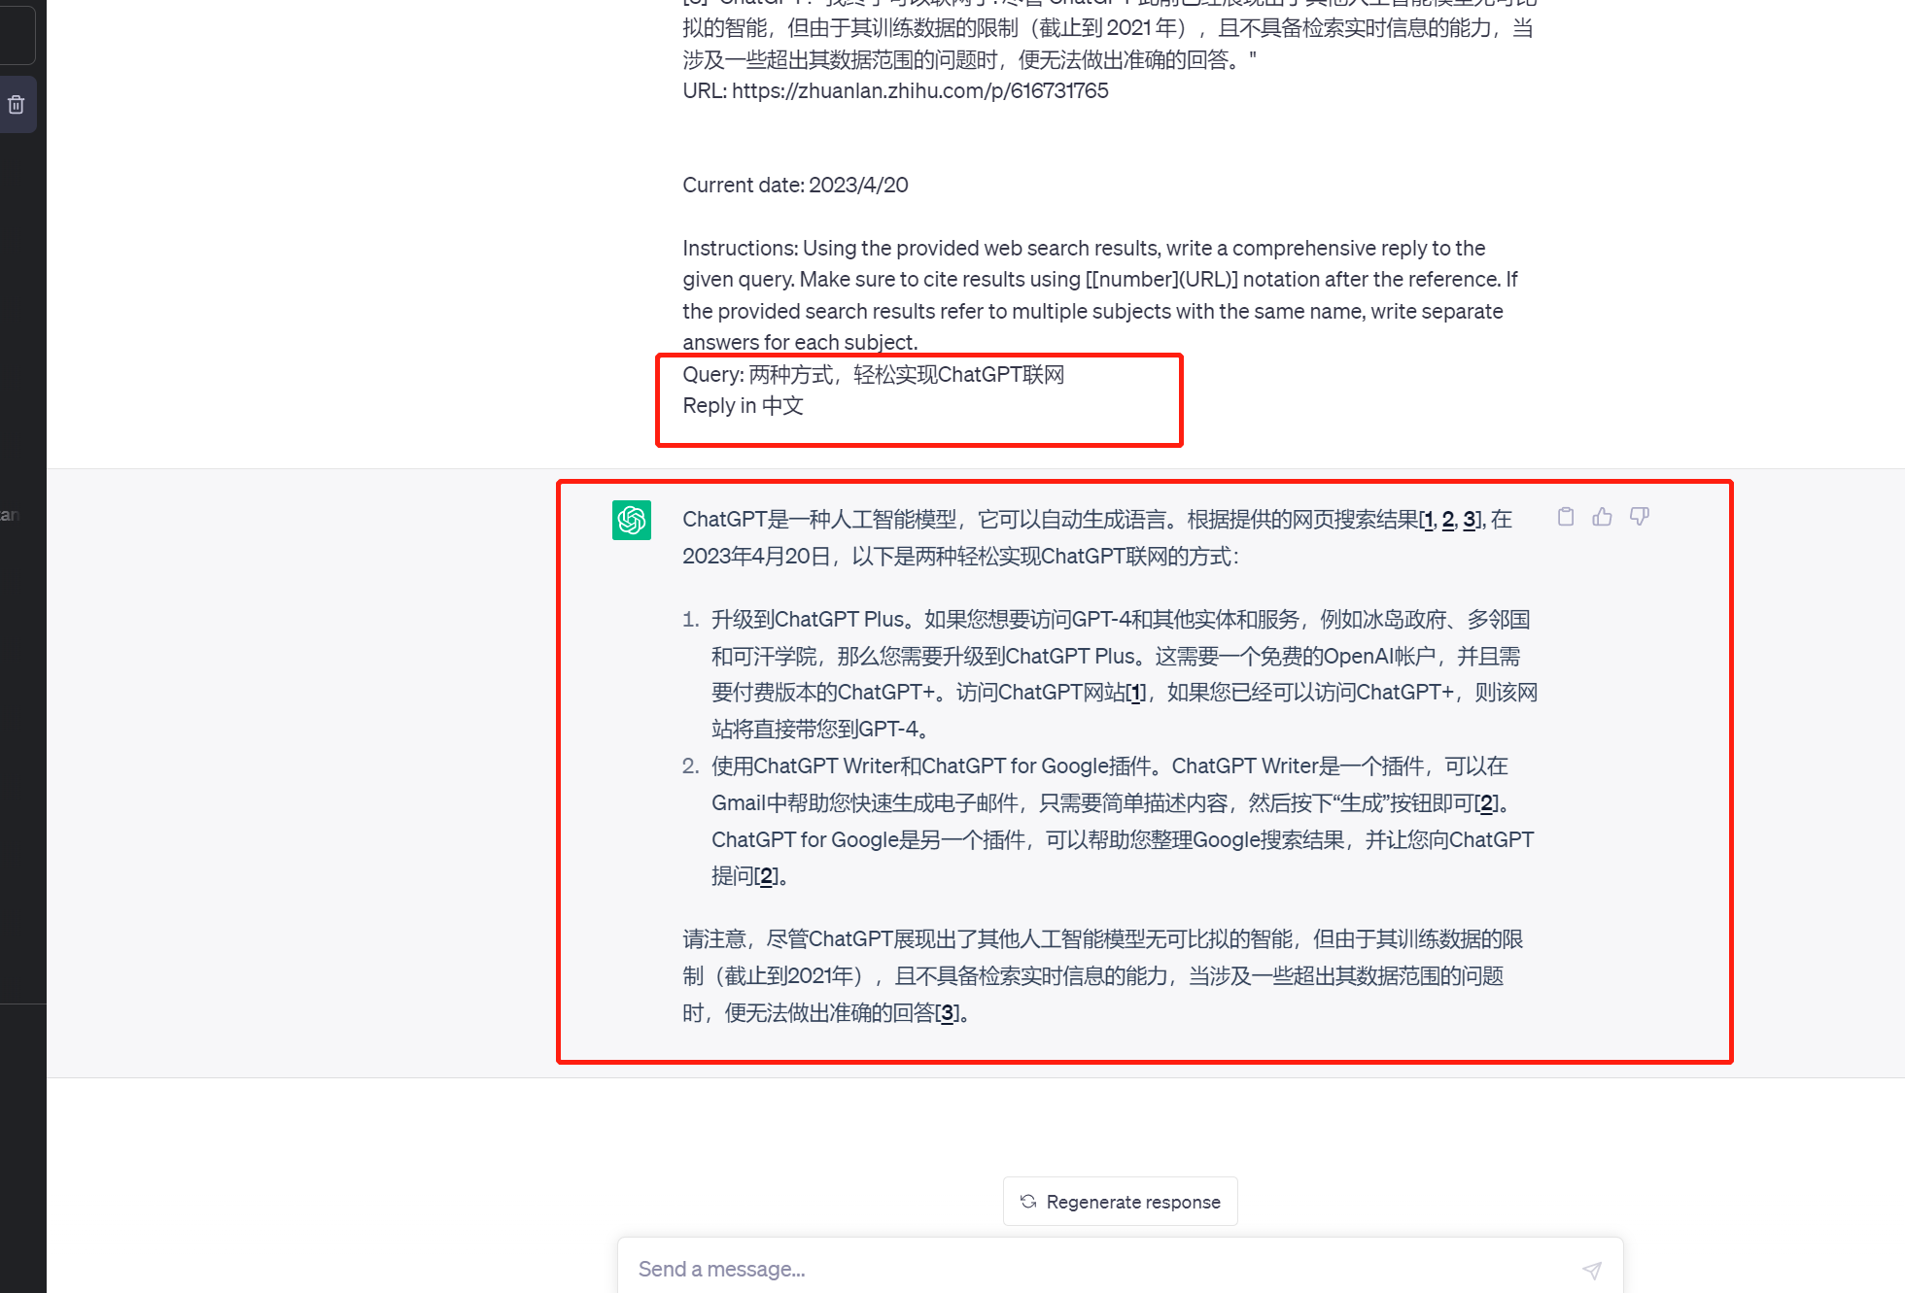
Task: Click the 'Reply in 中文' line
Action: point(743,406)
